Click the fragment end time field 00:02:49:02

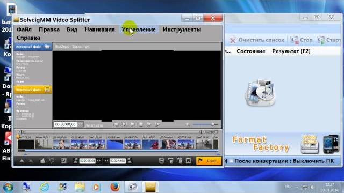pos(117,161)
